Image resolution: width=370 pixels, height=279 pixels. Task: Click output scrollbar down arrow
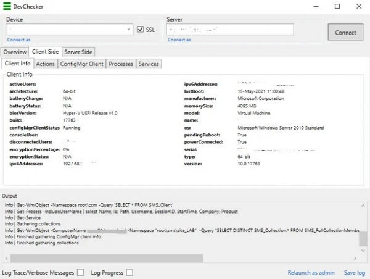tap(363, 250)
